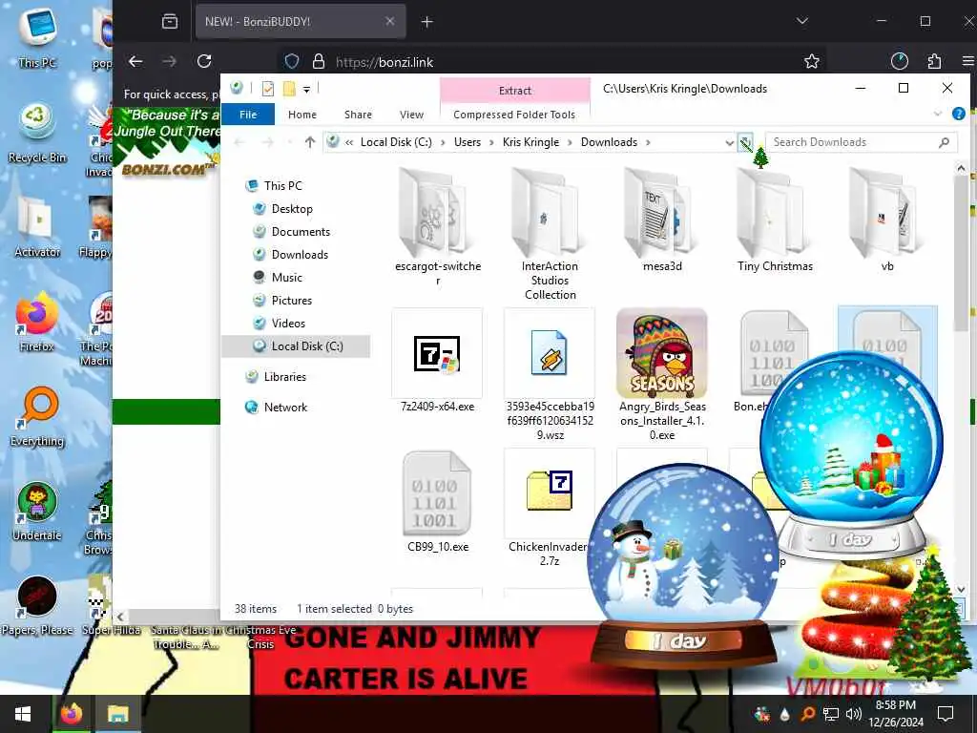Go up one folder level arrow
The image size is (977, 733).
click(310, 142)
